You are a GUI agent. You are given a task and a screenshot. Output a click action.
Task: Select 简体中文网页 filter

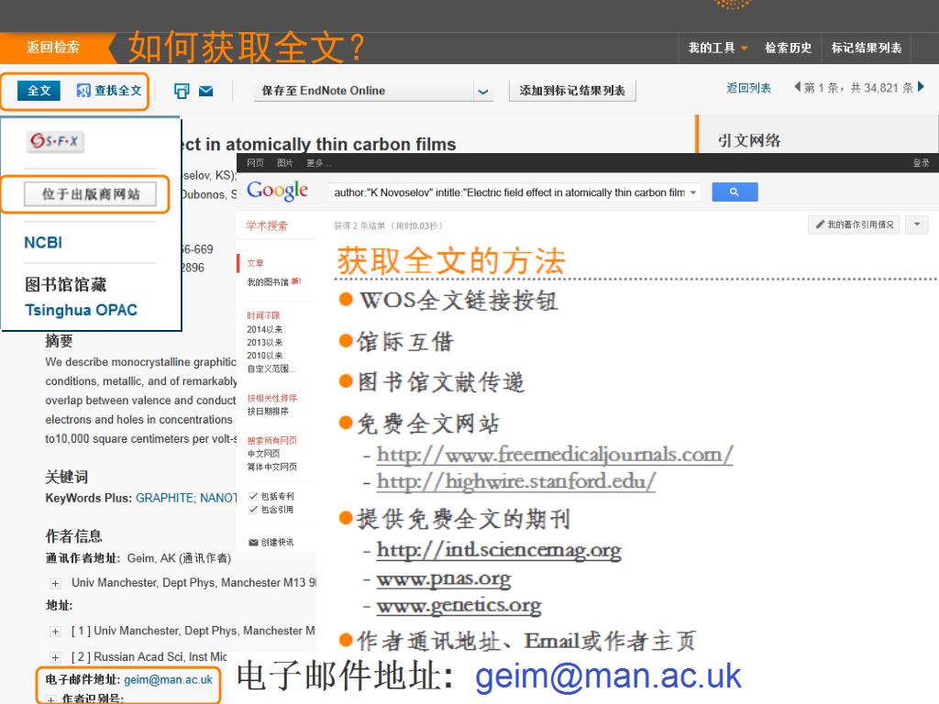271,467
